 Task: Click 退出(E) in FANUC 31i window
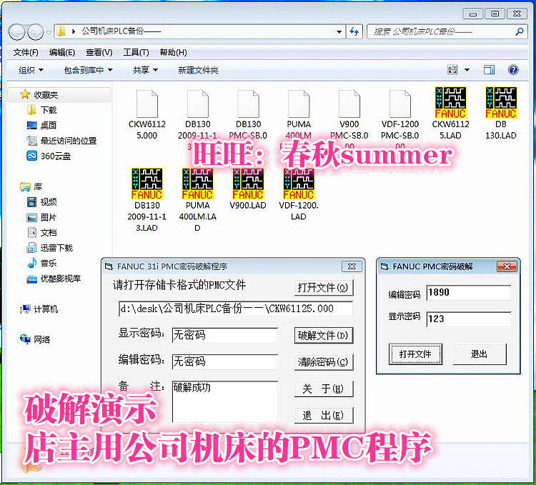[x=323, y=415]
